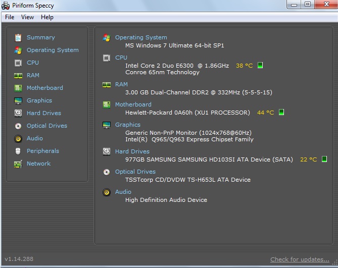Click the Windows flag icon in sidebar
Image resolution: width=338 pixels, height=268 pixels.
[x=18, y=50]
